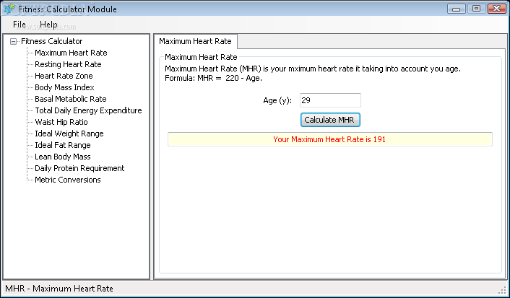The width and height of the screenshot is (510, 298).
Task: Click the result text showing 191
Action: pos(329,139)
